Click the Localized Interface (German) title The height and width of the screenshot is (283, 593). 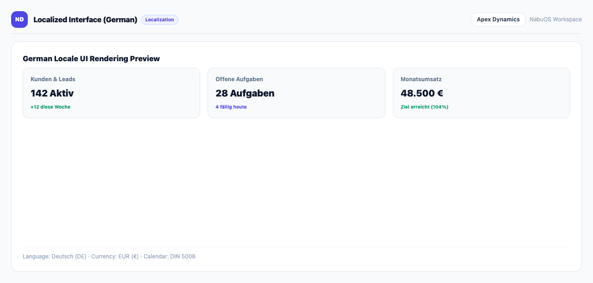[x=85, y=19]
